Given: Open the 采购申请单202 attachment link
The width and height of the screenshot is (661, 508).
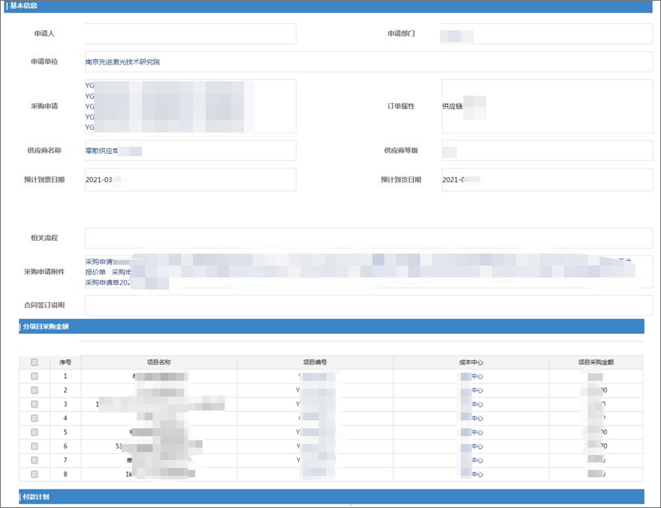Looking at the screenshot, I should [x=108, y=282].
